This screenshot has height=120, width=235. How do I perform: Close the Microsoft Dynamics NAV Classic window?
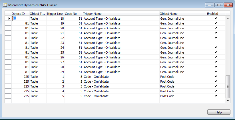pyautogui.click(x=228, y=5)
